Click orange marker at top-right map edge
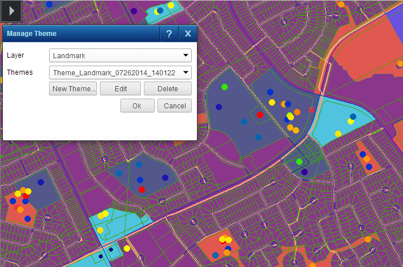This screenshot has width=403, height=267. 341,4
